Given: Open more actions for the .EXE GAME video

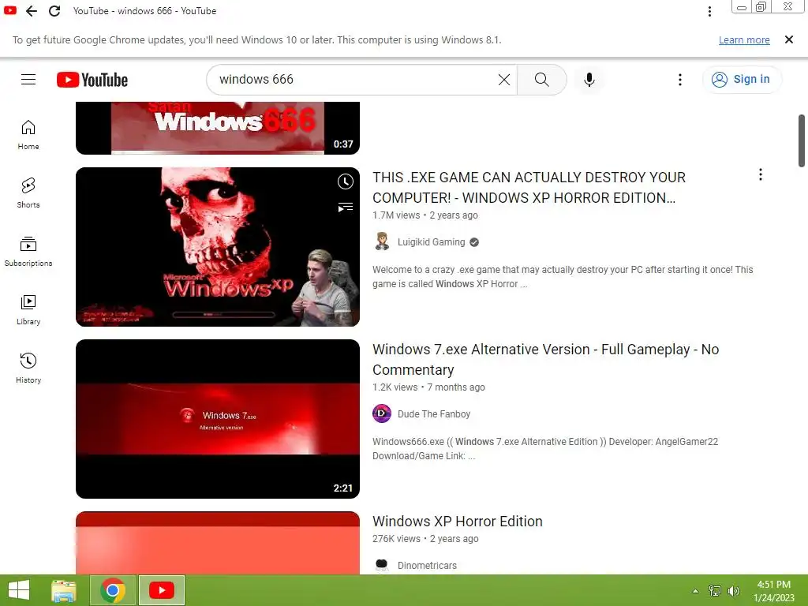Looking at the screenshot, I should tap(761, 174).
